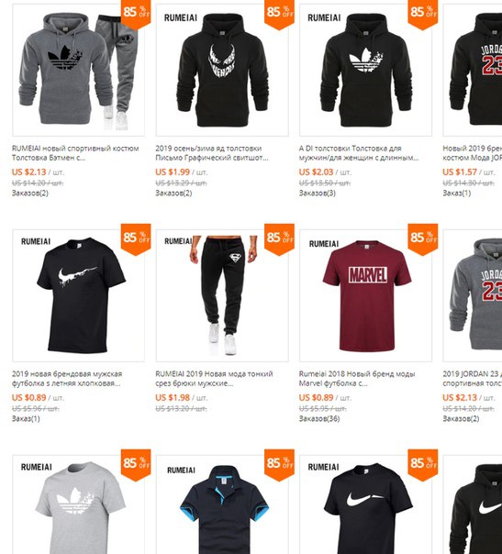Screen dimensions: 502x554
Task: Open the maroon MARVEL T-shirt image
Action: coord(365,295)
